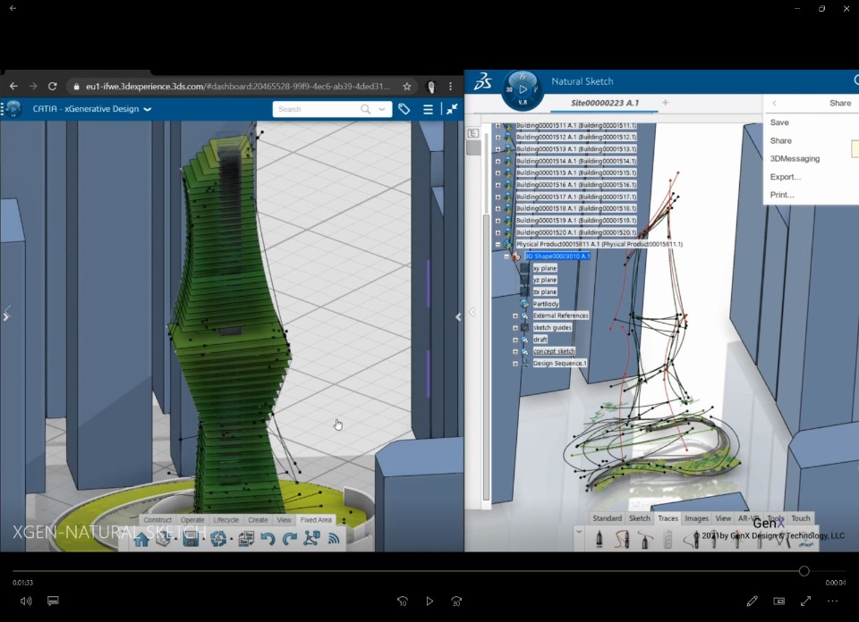Open search field dropdown arrow

(x=382, y=109)
